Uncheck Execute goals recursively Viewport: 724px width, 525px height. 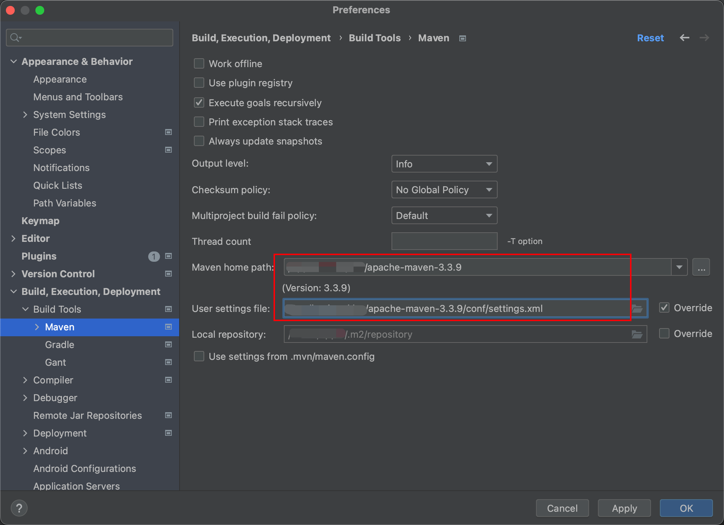point(199,103)
